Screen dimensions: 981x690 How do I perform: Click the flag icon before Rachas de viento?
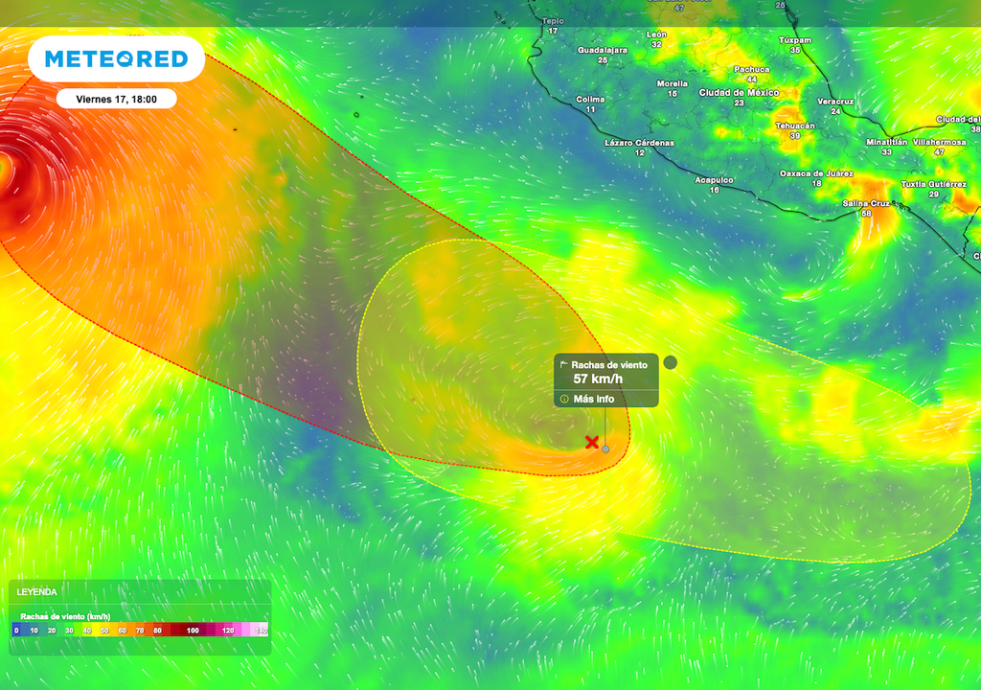[x=563, y=364]
